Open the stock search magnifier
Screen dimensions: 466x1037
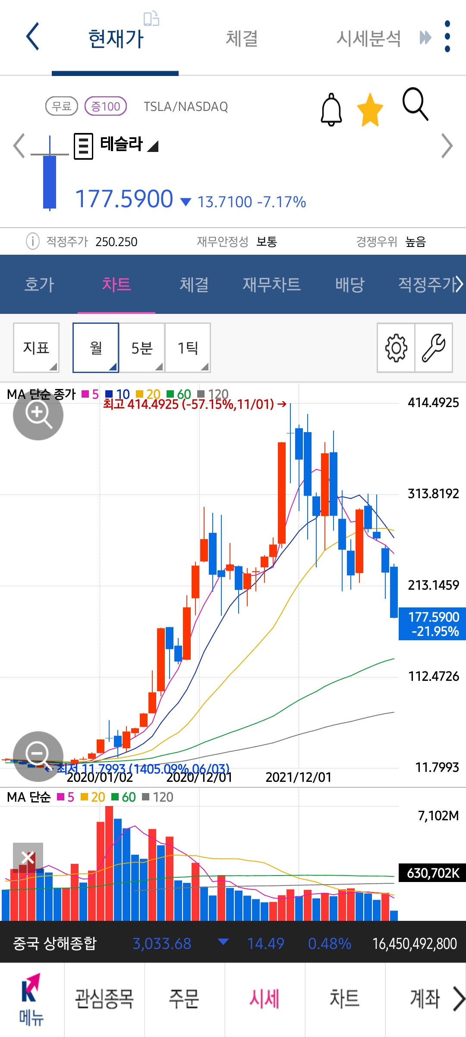coord(415,104)
